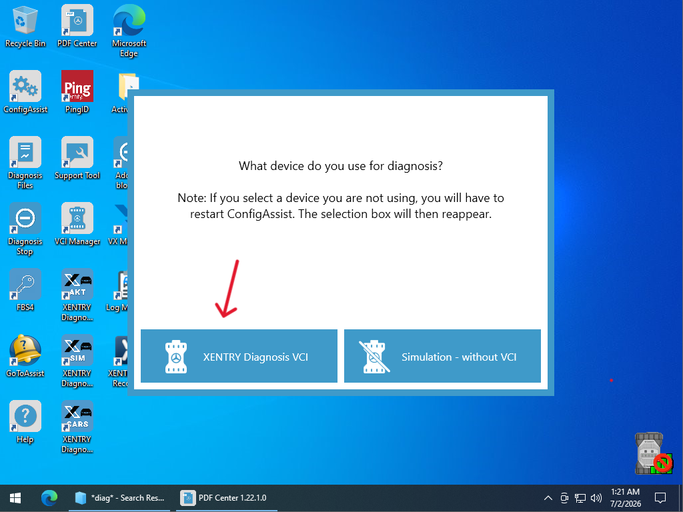Viewport: 683px width, 512px height.
Task: Open the Recycle Bin desktop icon
Action: pos(25,26)
